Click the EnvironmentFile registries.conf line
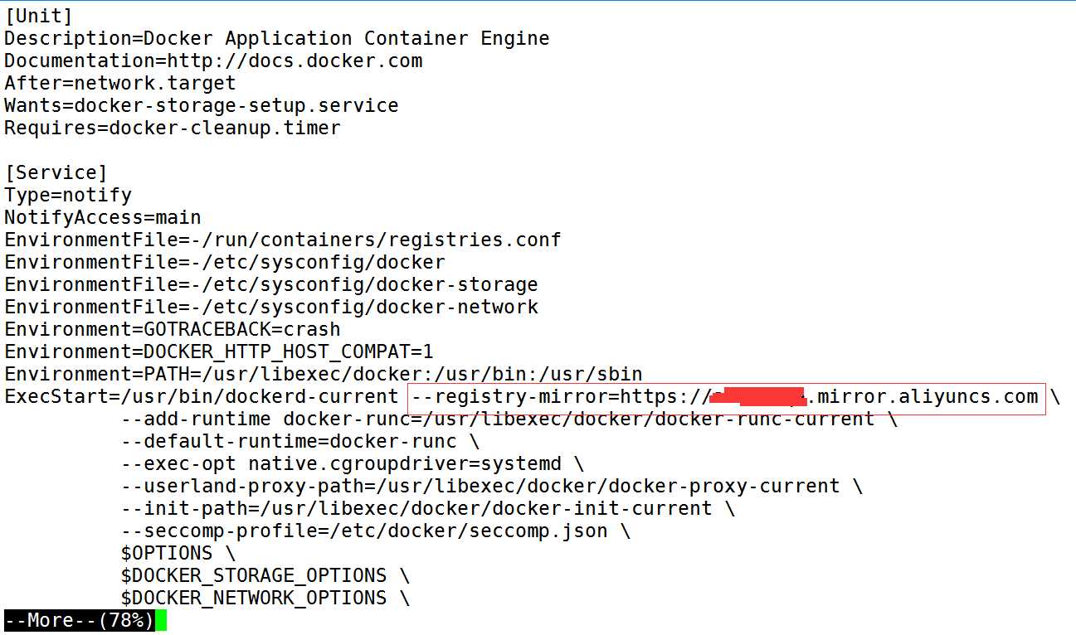 pyautogui.click(x=283, y=240)
